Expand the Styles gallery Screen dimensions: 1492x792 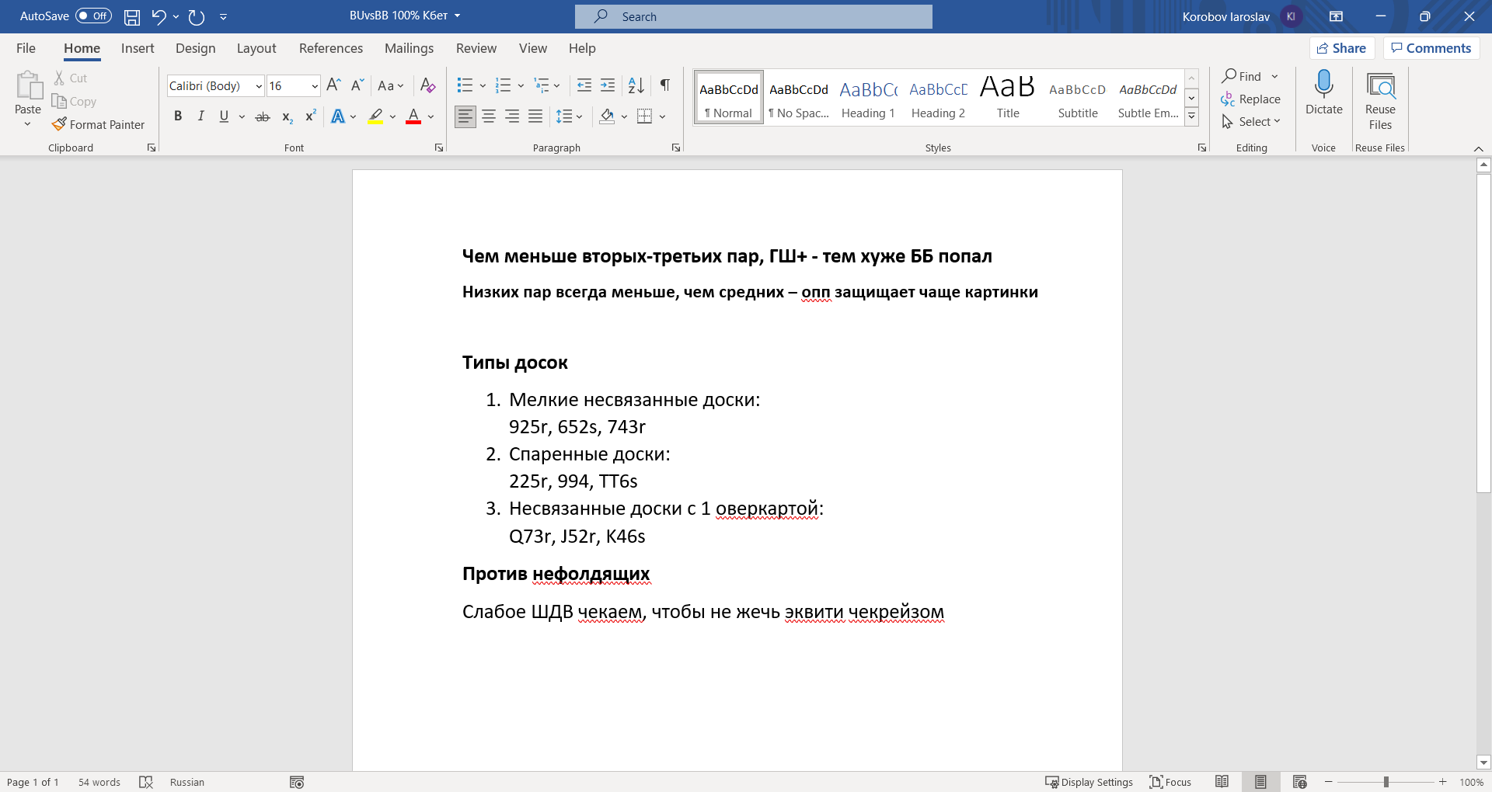click(x=1191, y=117)
